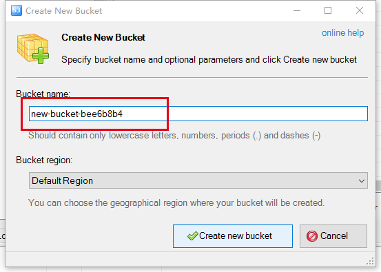
Task: Maximize the Create New Bucket window
Action: click(x=328, y=11)
